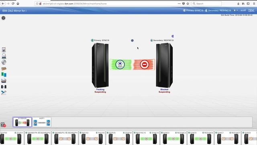The height and width of the screenshot is (145, 257).
Task: Click the Tracking status text under primary
Action: pos(100,89)
